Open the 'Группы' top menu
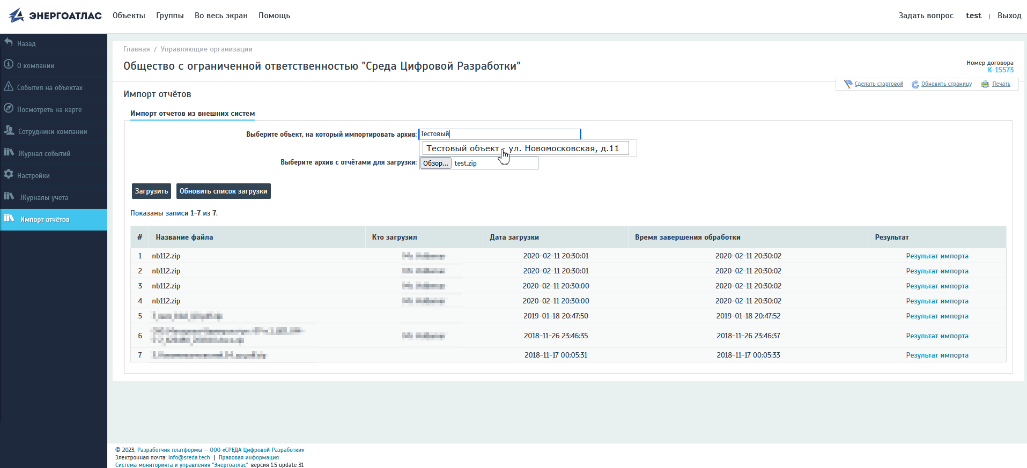 (x=169, y=16)
